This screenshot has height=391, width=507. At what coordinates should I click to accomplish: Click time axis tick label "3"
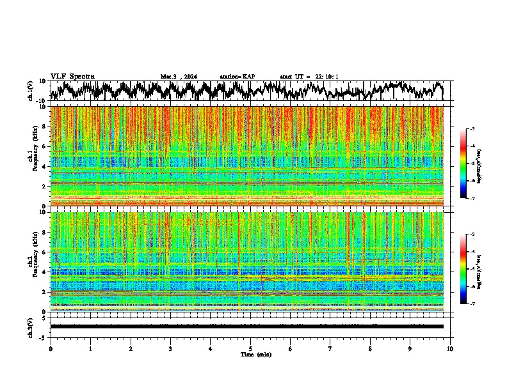click(170, 349)
